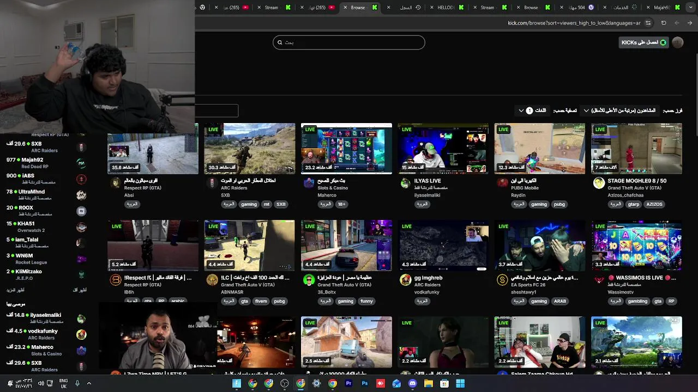Open Adobe Photoshop from taskbar
698x392 pixels.
[365, 383]
